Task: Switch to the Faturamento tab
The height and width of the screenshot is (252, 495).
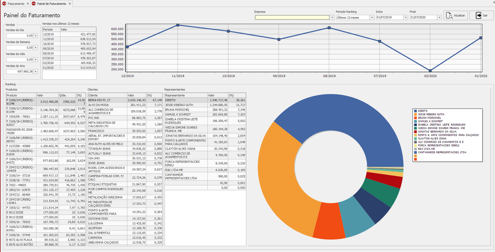Action: click(x=16, y=4)
